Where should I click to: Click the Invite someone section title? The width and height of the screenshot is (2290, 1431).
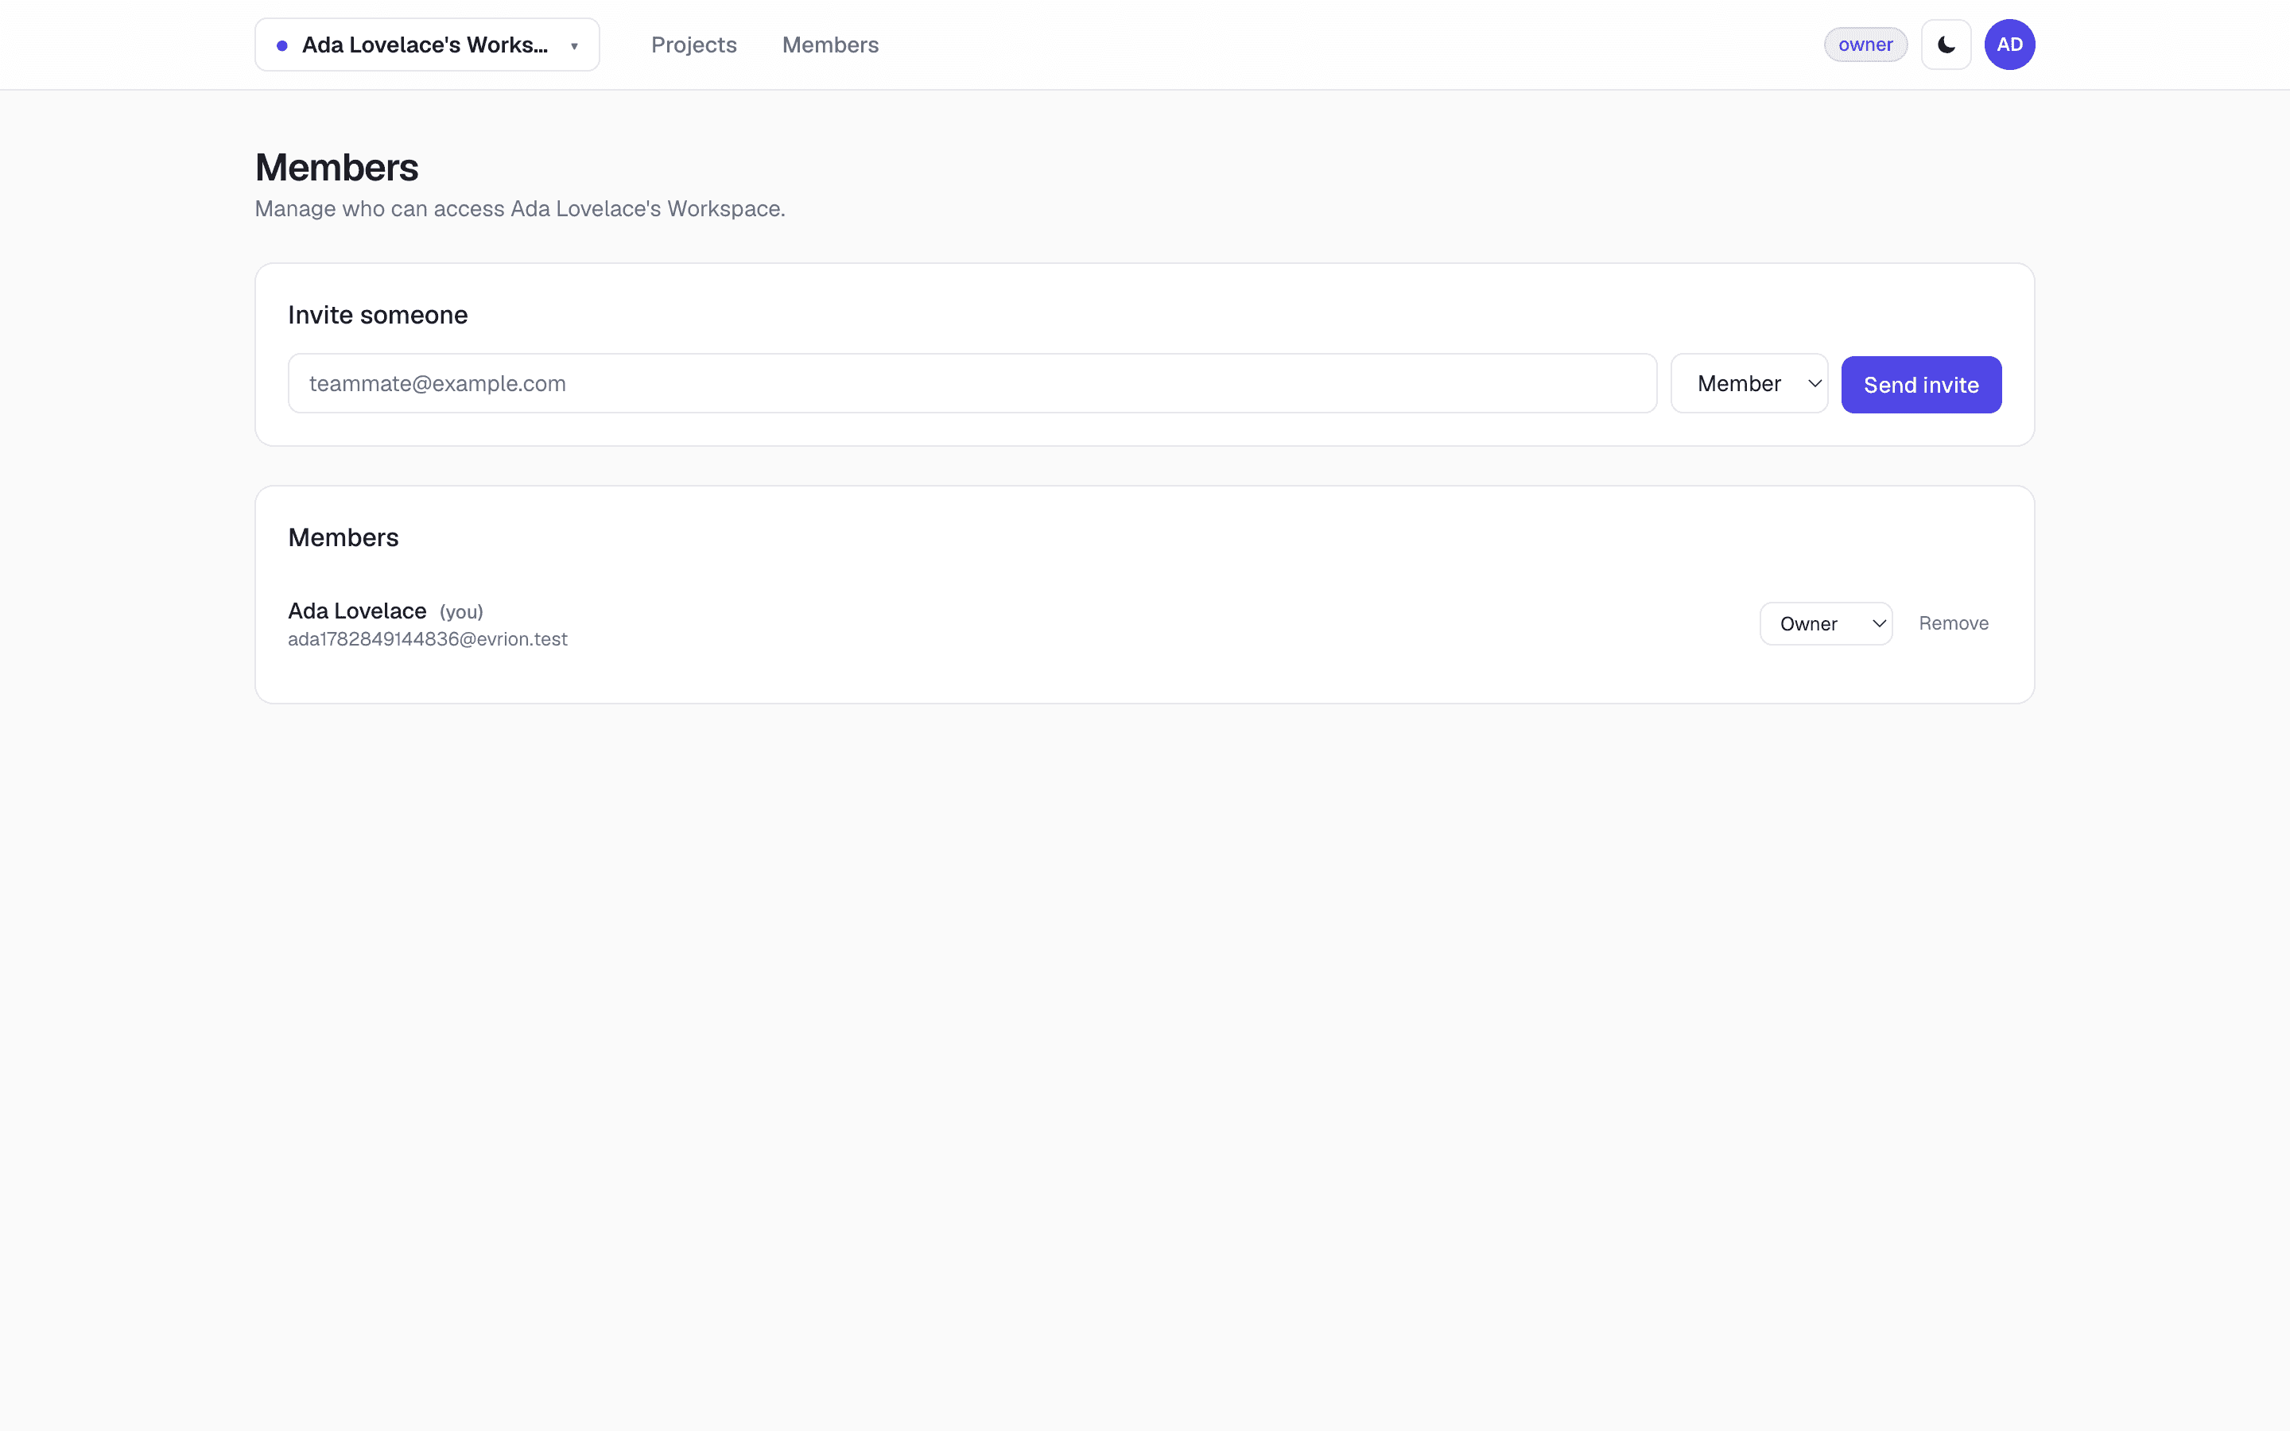(378, 315)
